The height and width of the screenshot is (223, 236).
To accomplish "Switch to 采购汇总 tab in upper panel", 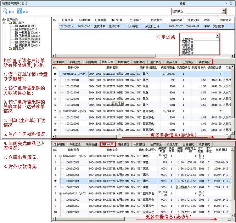I will coord(75,62).
